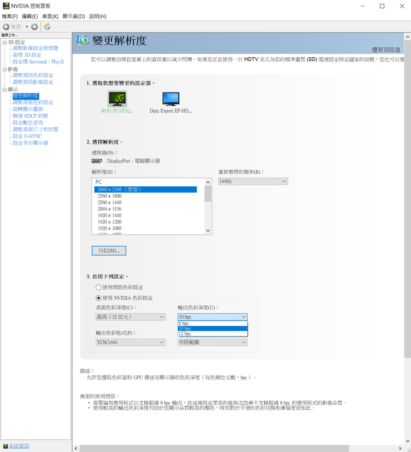This screenshot has width=411, height=452.
Task: Click the main pane scroll up arrow
Action: pyautogui.click(x=407, y=37)
